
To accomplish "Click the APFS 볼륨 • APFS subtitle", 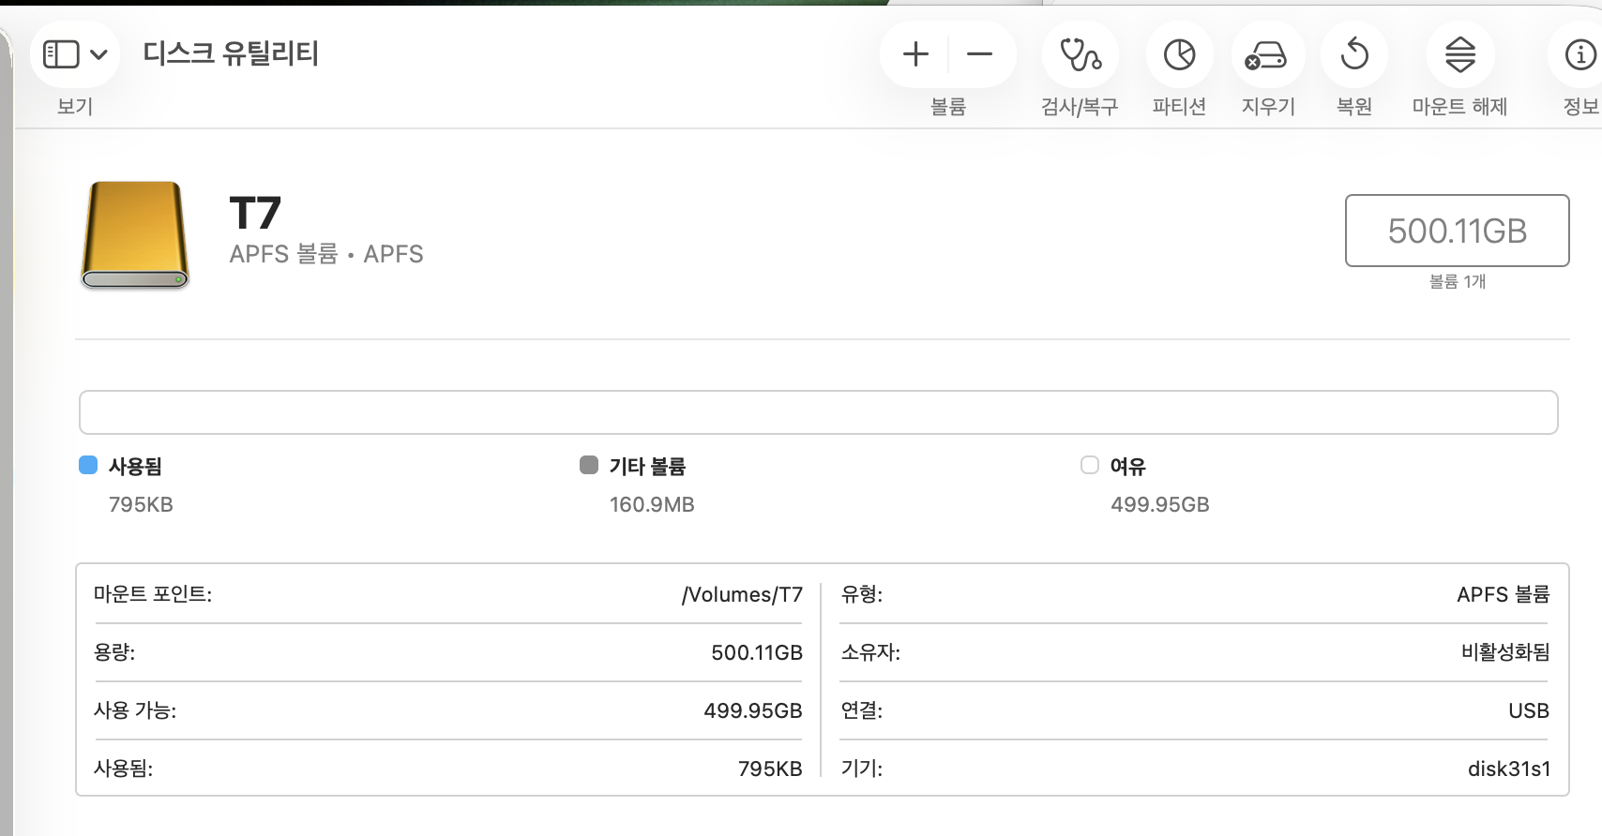I will [326, 254].
